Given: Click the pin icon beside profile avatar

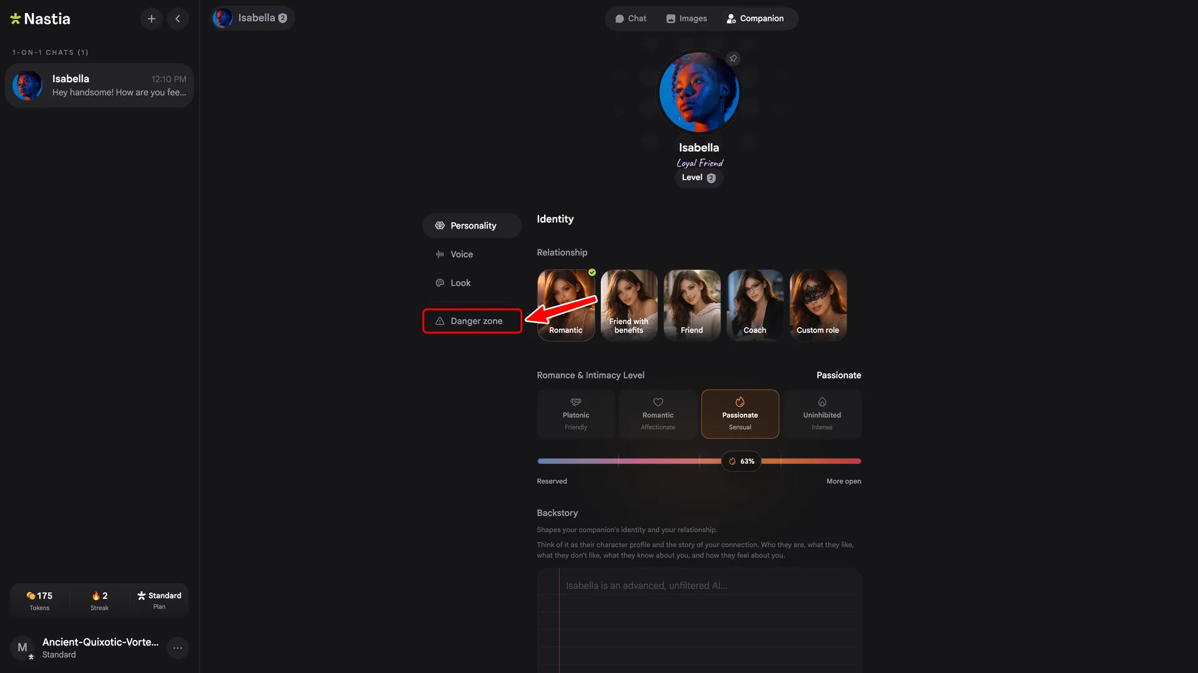Looking at the screenshot, I should tap(733, 59).
